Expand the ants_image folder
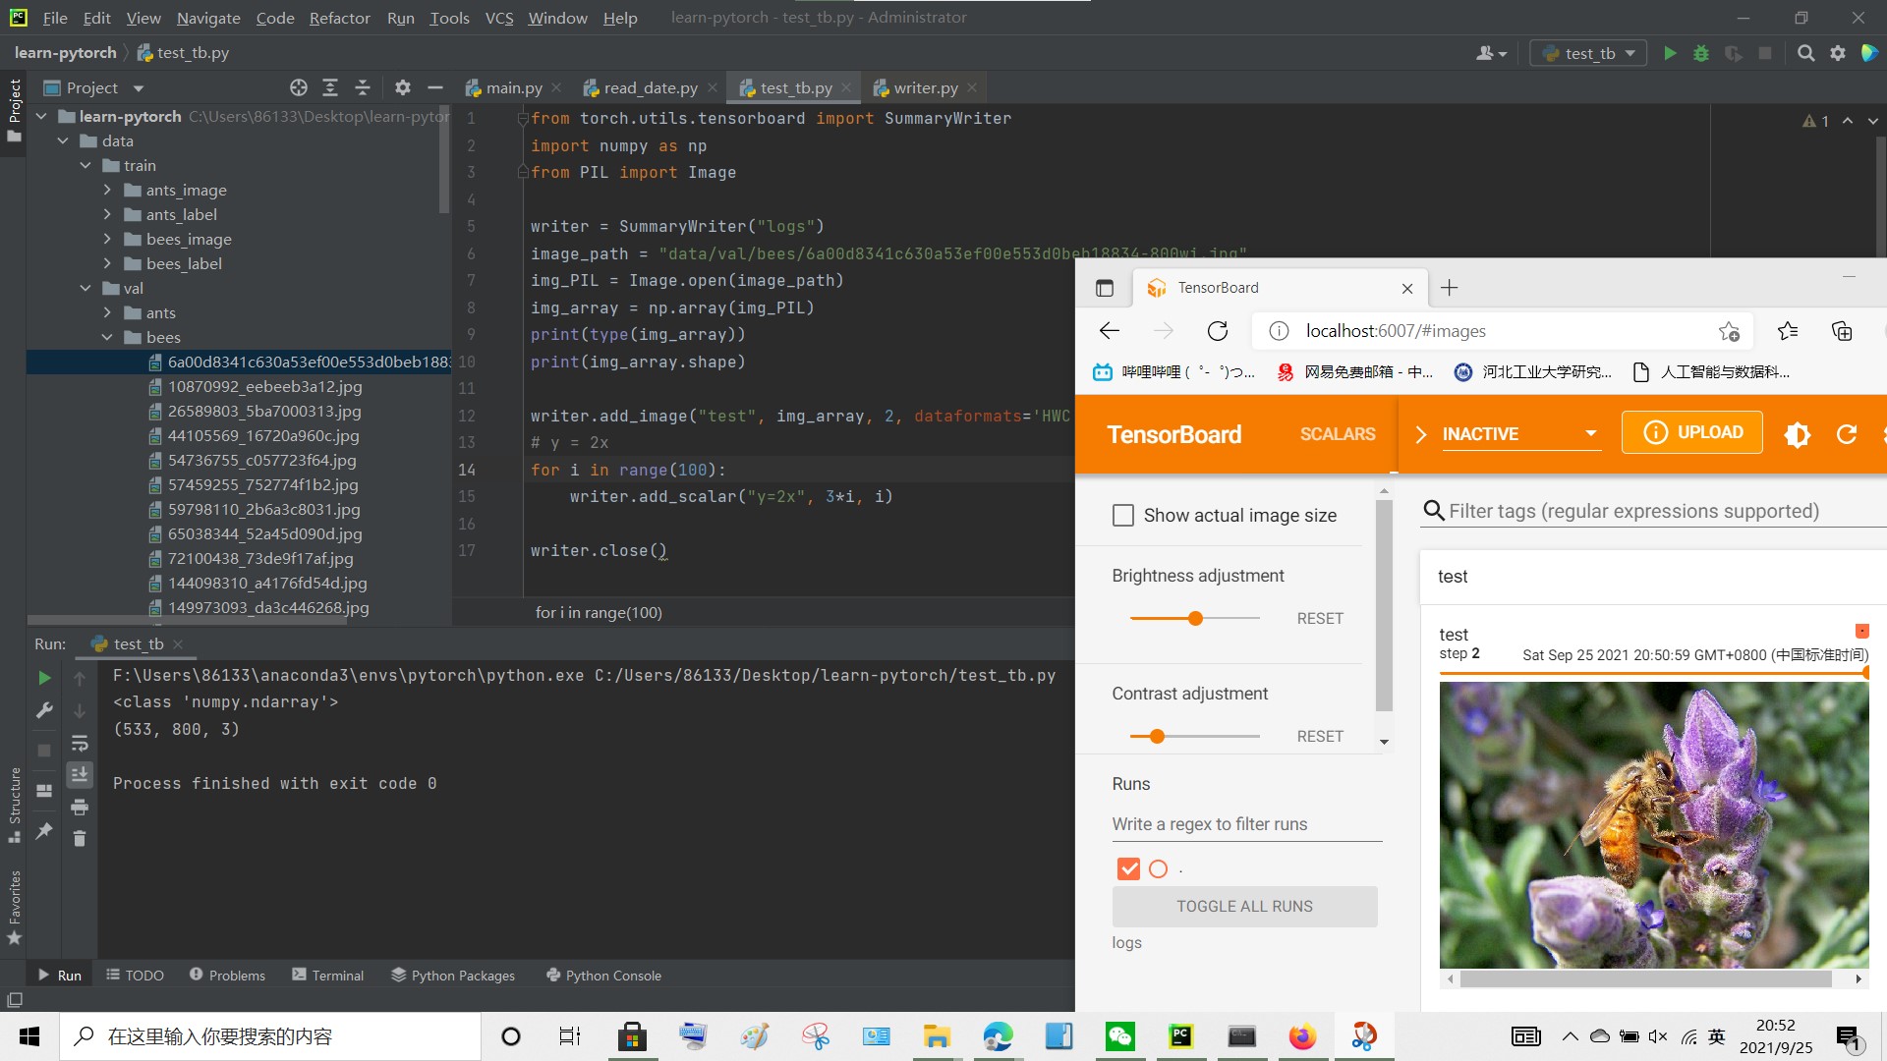Image resolution: width=1887 pixels, height=1061 pixels. click(107, 190)
